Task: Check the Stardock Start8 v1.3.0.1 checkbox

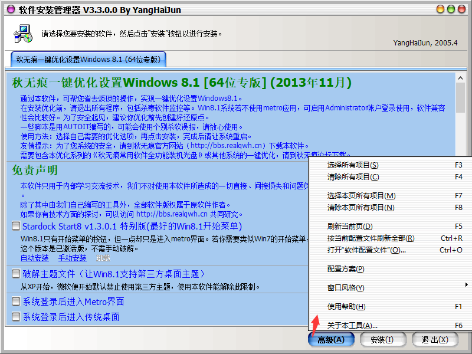Action: tap(16, 226)
